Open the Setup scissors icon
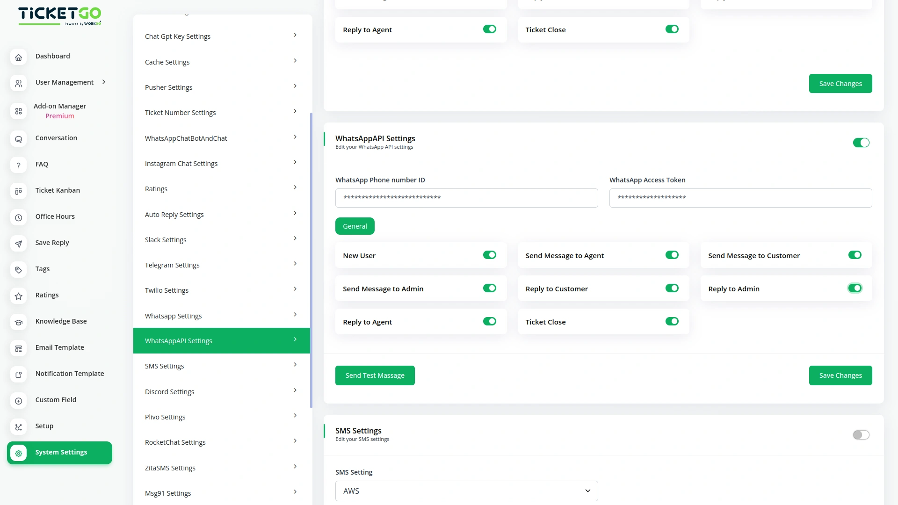Image resolution: width=898 pixels, height=505 pixels. click(18, 427)
